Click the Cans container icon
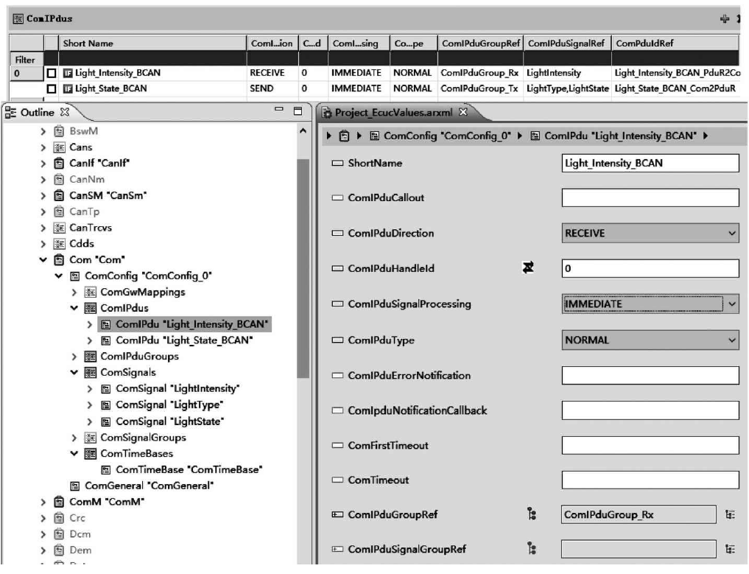749x574 pixels. (59, 147)
